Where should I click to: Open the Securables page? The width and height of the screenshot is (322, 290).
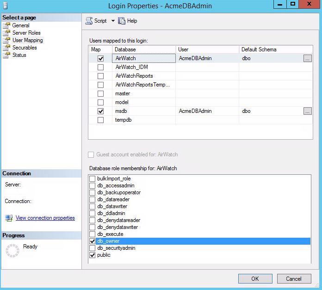25,48
